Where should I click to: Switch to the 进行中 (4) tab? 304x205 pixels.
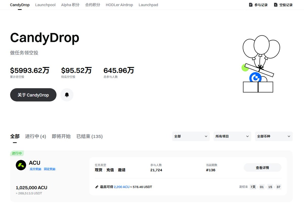(35, 136)
